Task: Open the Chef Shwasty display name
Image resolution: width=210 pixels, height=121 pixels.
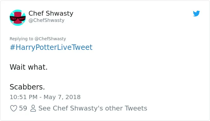Action: (x=51, y=13)
